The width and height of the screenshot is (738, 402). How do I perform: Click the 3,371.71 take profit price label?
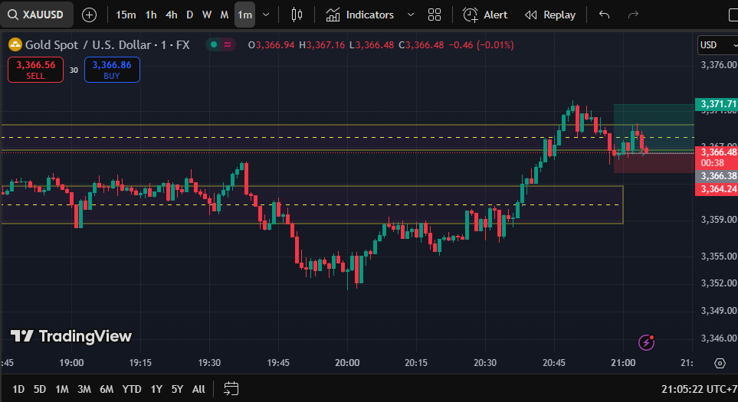tap(717, 104)
